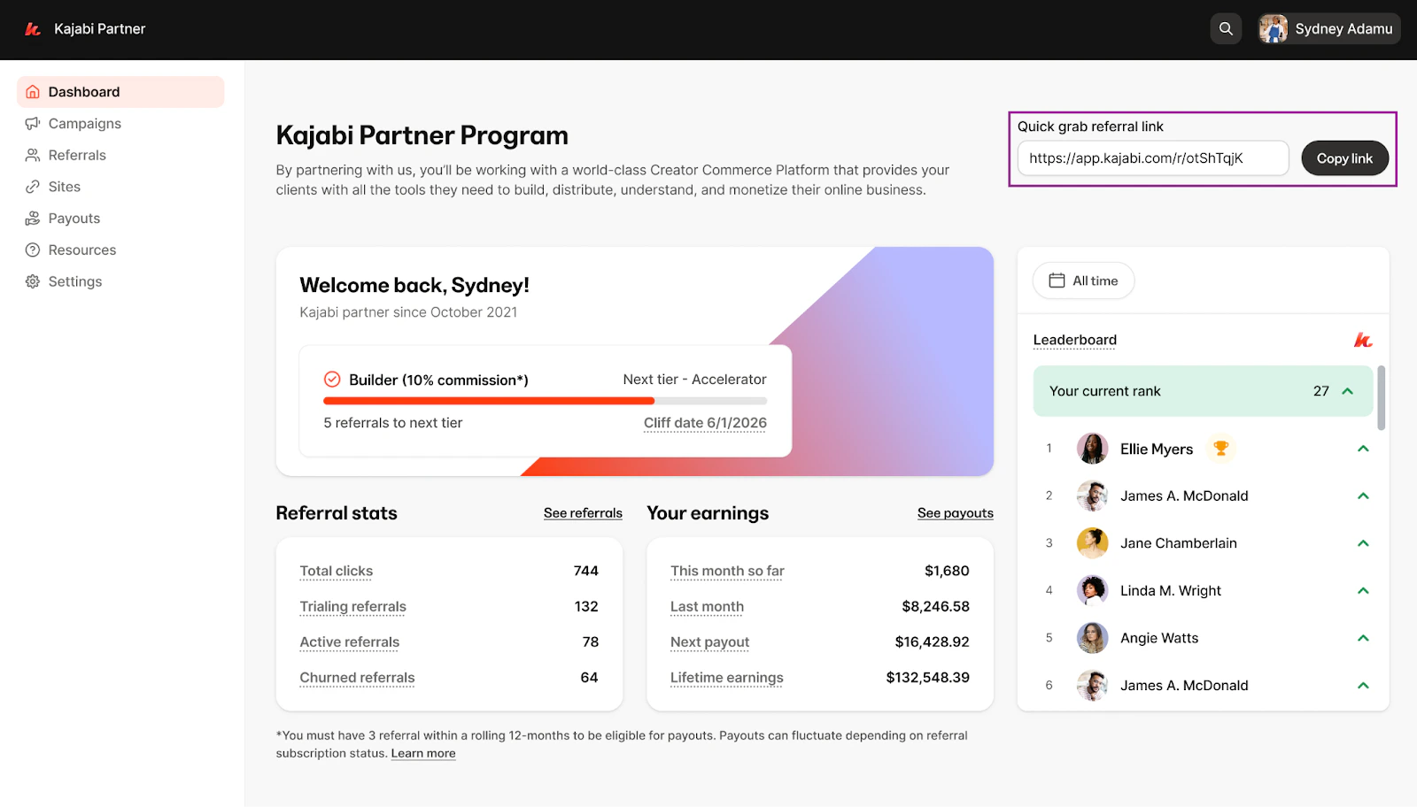
Task: Open See payouts link
Action: [x=955, y=512]
